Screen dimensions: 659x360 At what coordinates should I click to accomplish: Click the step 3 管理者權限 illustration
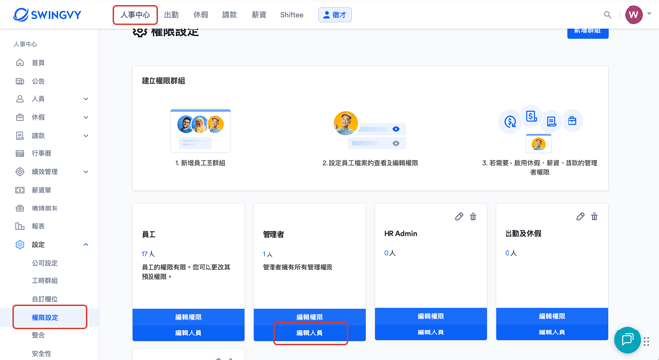(540, 130)
